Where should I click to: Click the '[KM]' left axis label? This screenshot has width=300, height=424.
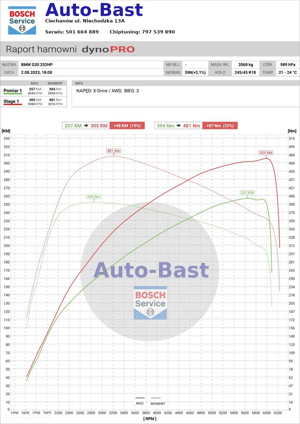coord(6,131)
